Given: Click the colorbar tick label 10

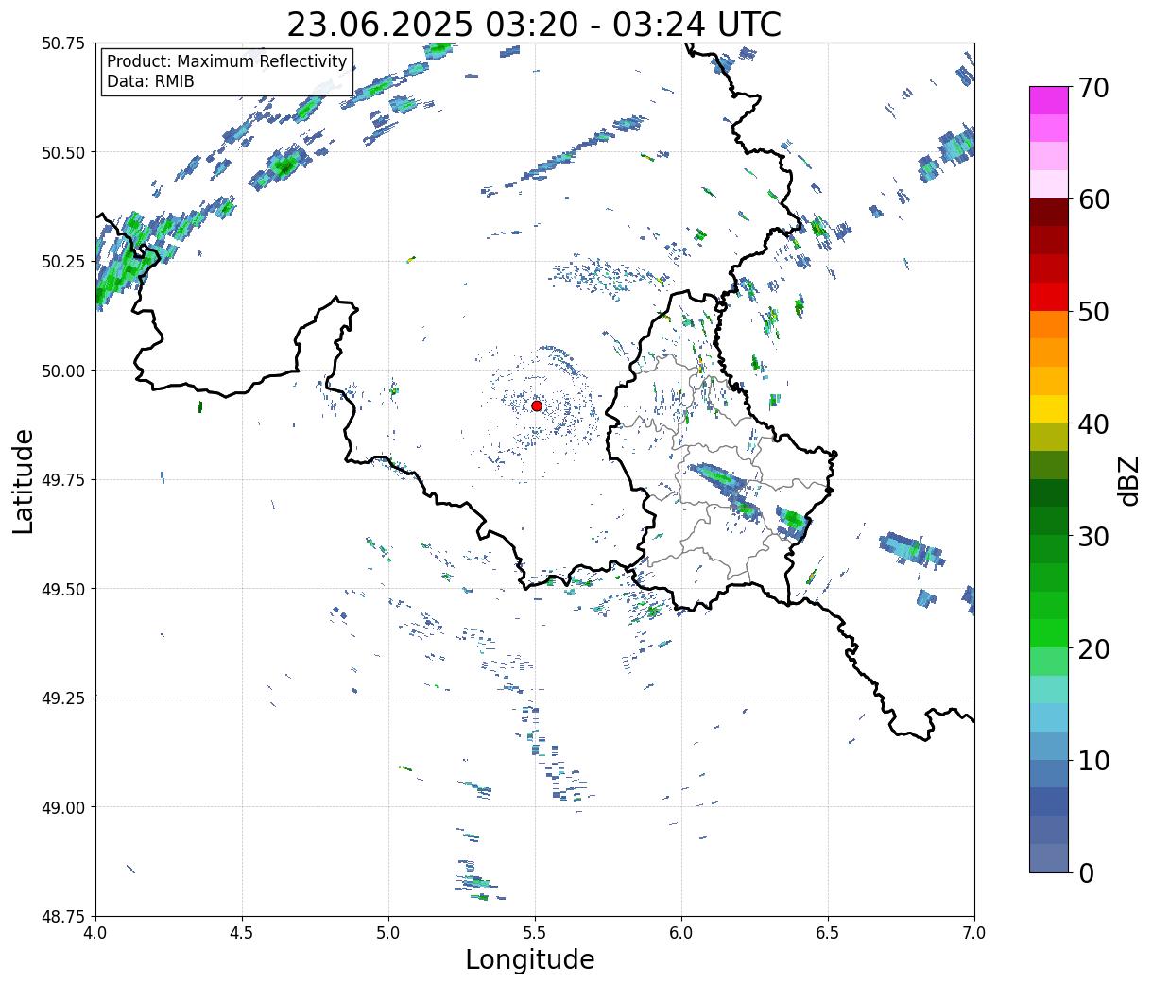Looking at the screenshot, I should (x=1092, y=760).
